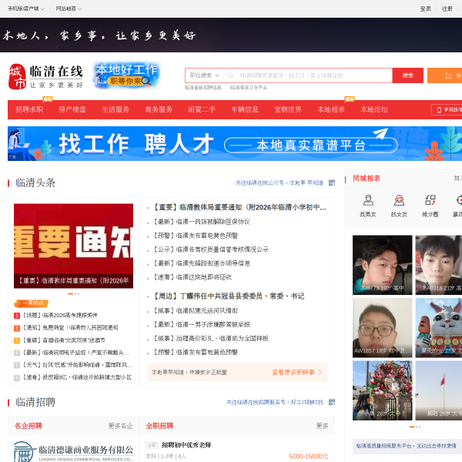Open the 生活服务 nav tab

coord(115,109)
